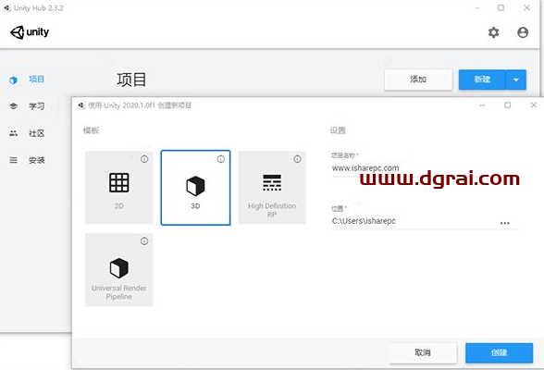Click the 项目 cube icon in the sidebar

coord(13,80)
